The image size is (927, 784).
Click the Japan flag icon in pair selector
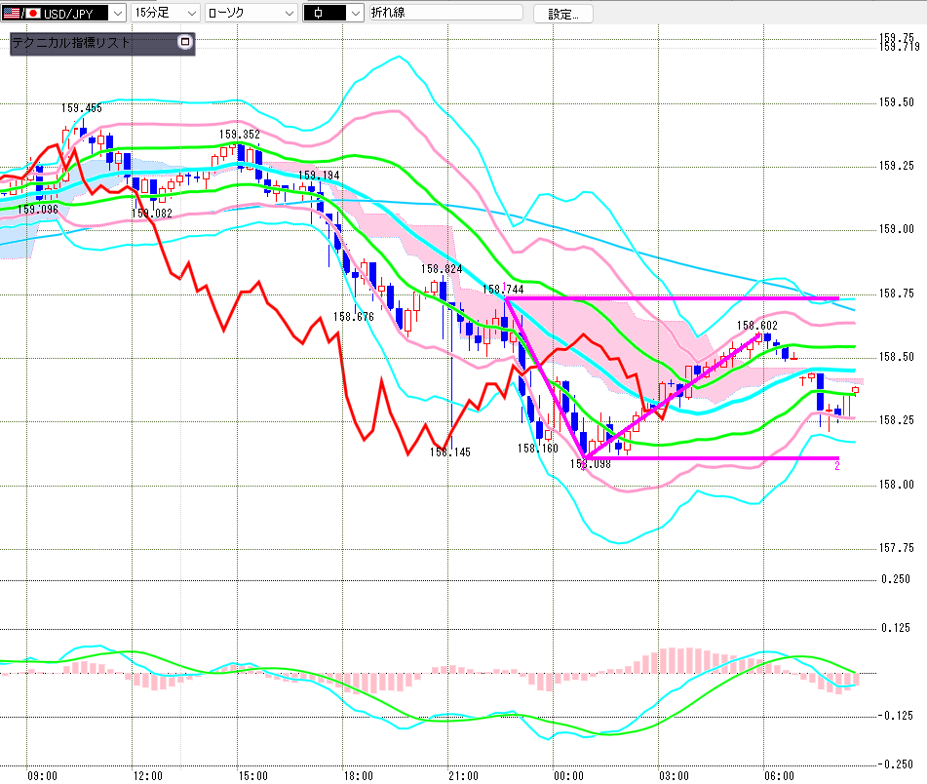31,14
